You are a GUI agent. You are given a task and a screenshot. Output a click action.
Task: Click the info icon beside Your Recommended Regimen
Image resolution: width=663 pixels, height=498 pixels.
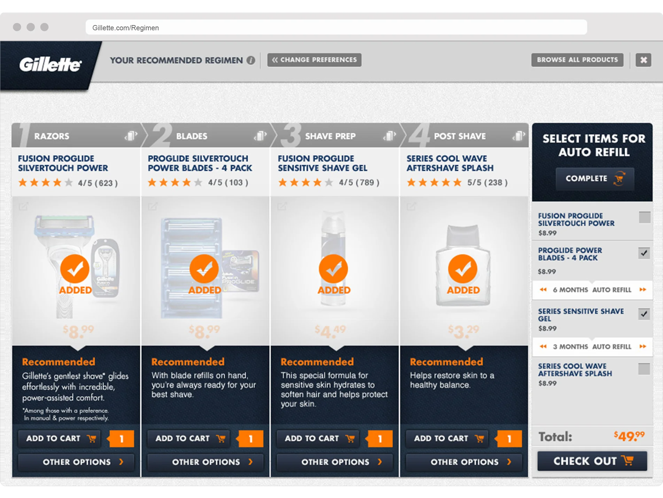(x=251, y=60)
